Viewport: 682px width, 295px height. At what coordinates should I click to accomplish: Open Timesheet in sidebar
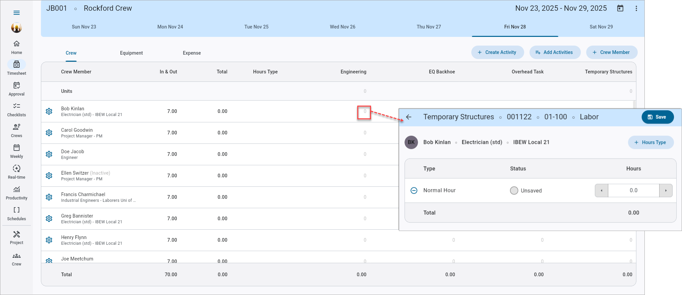tap(16, 68)
